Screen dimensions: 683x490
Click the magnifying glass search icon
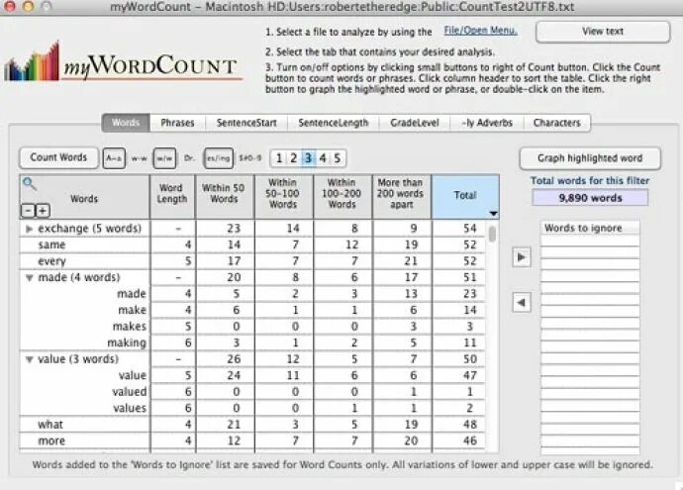click(29, 184)
